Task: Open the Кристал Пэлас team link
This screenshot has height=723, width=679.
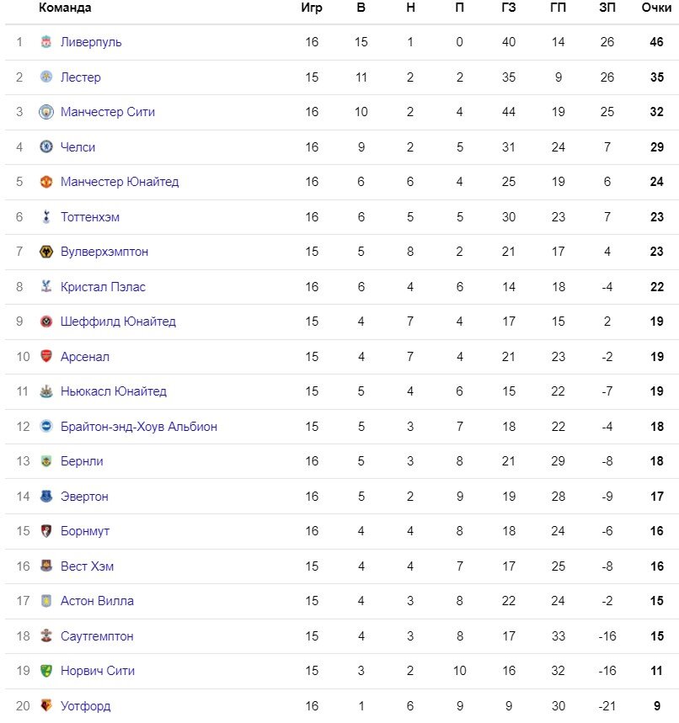Action: click(x=103, y=287)
